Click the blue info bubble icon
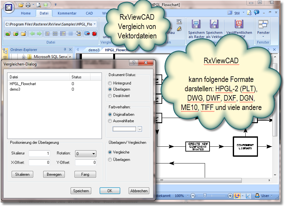285x207 pixels. [256, 12]
